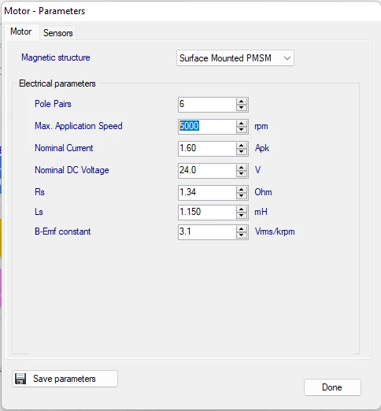
Task: Increase Pole Pairs with up arrow
Action: pos(242,102)
